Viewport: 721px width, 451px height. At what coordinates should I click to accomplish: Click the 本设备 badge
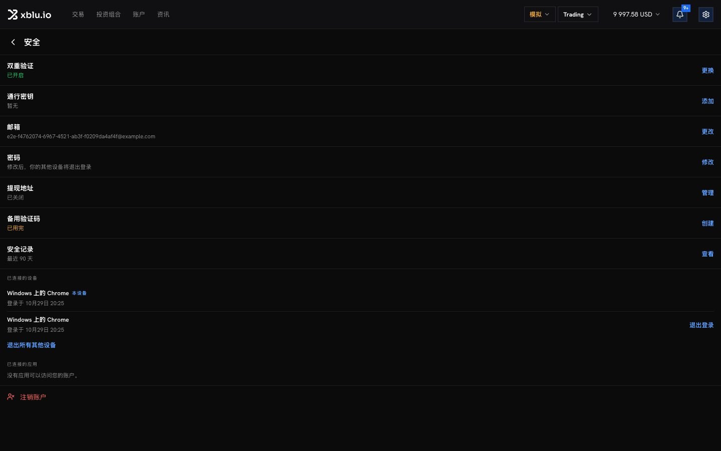pos(79,293)
